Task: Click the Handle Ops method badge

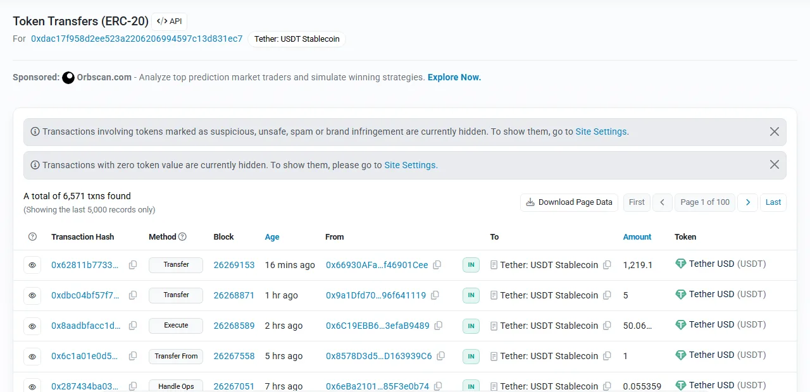Action: tap(176, 385)
